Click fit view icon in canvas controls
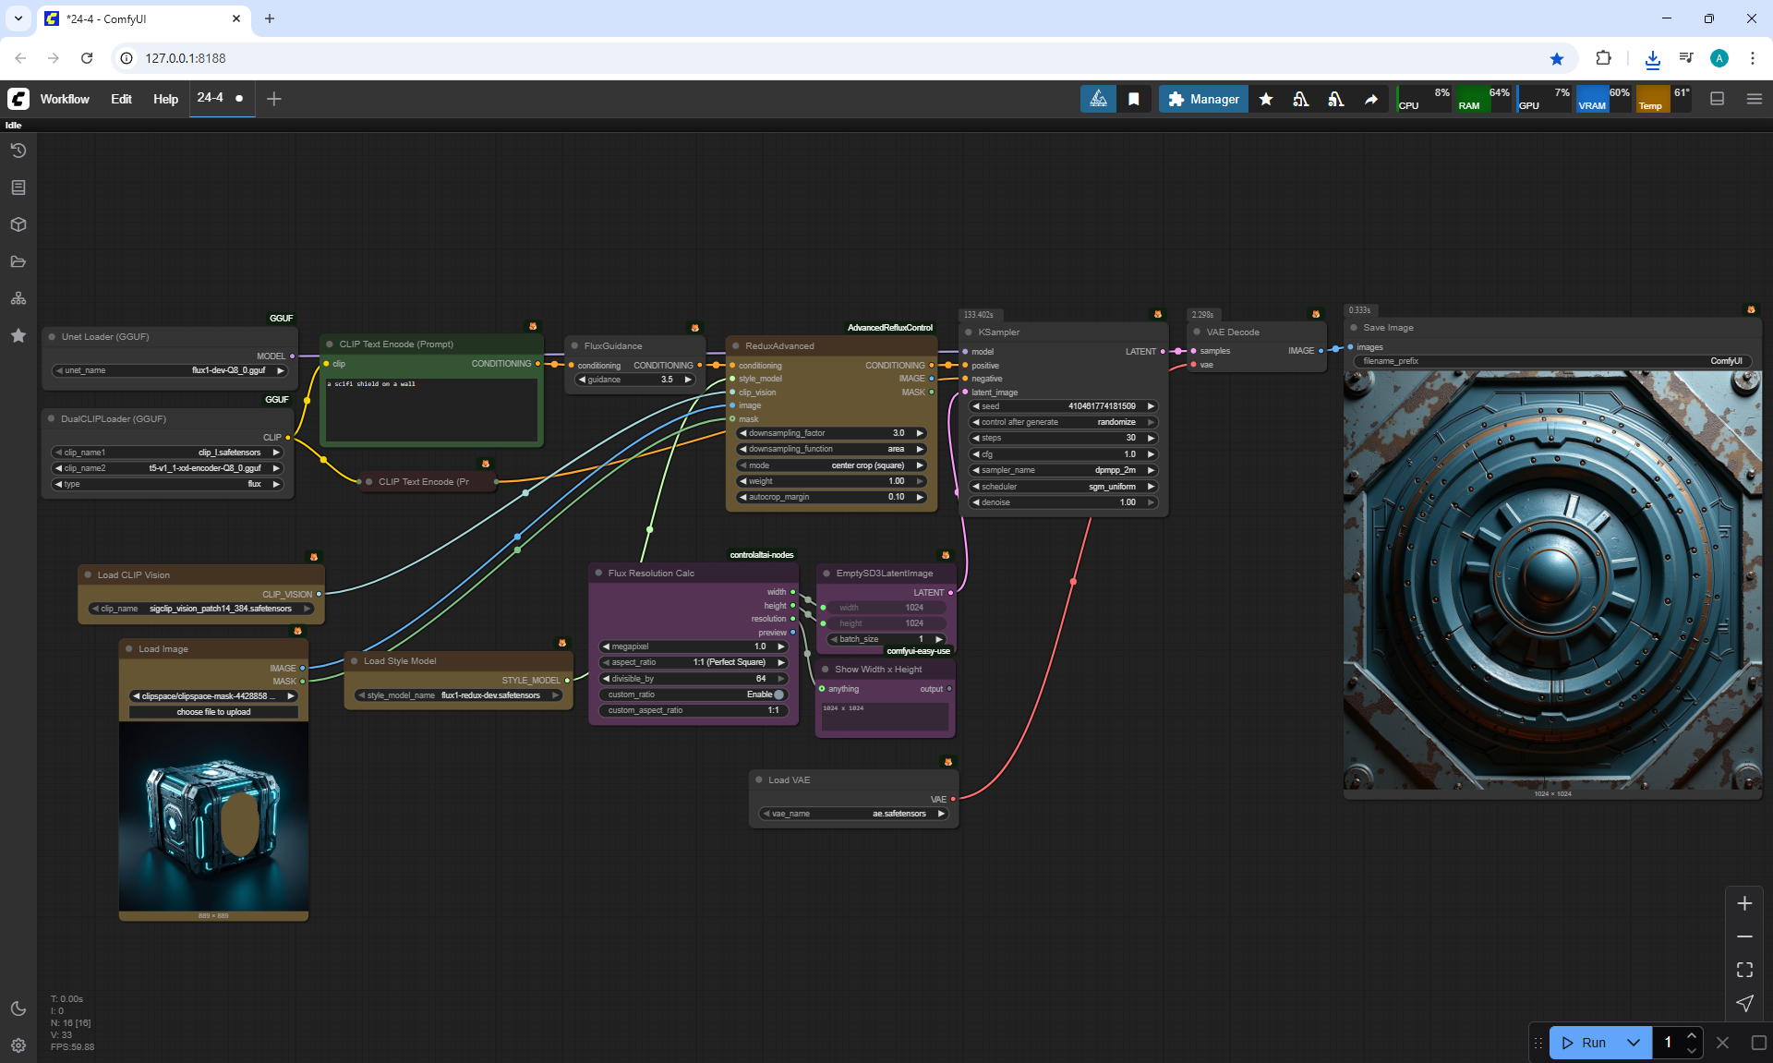The image size is (1773, 1063). (1744, 970)
